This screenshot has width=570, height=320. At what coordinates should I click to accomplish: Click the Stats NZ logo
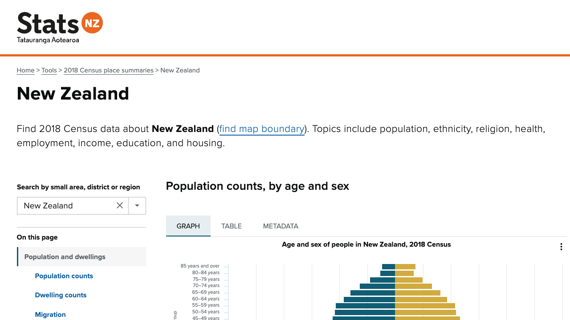60,28
